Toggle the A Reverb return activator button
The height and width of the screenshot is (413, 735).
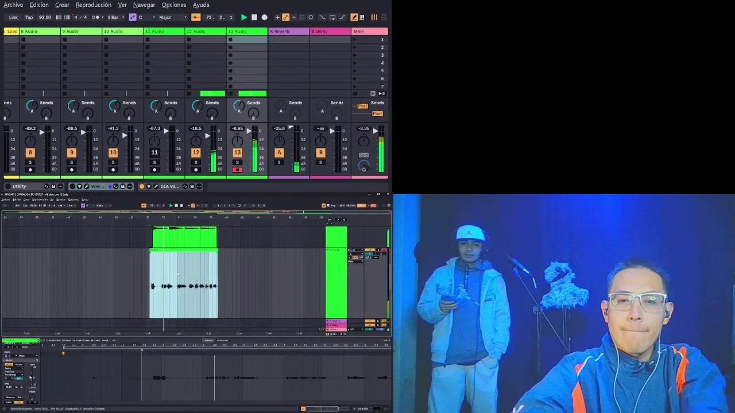pos(279,153)
